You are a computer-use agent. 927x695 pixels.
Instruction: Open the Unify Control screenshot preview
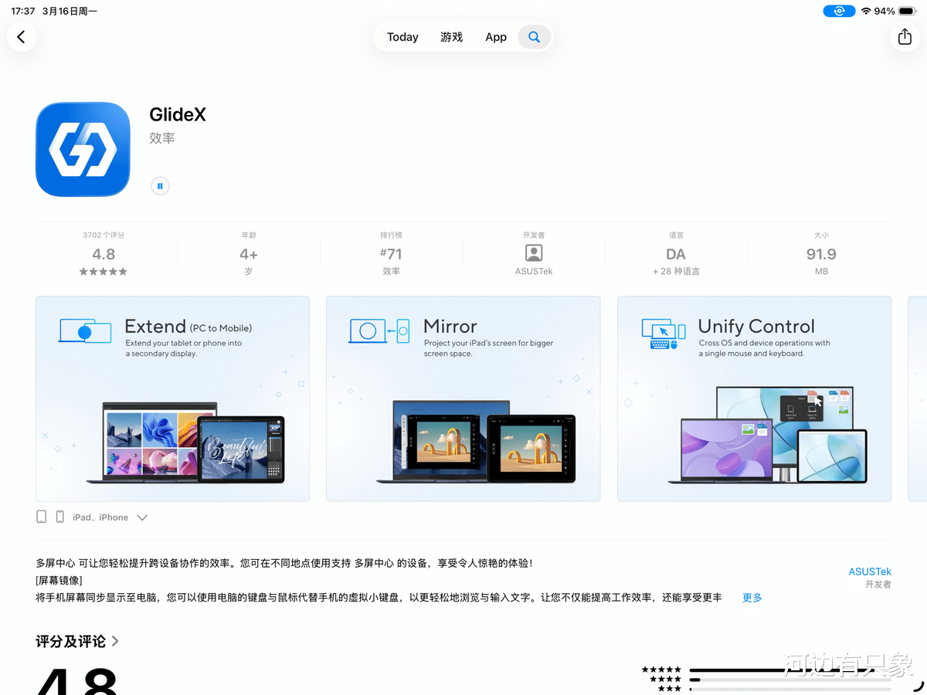click(754, 398)
